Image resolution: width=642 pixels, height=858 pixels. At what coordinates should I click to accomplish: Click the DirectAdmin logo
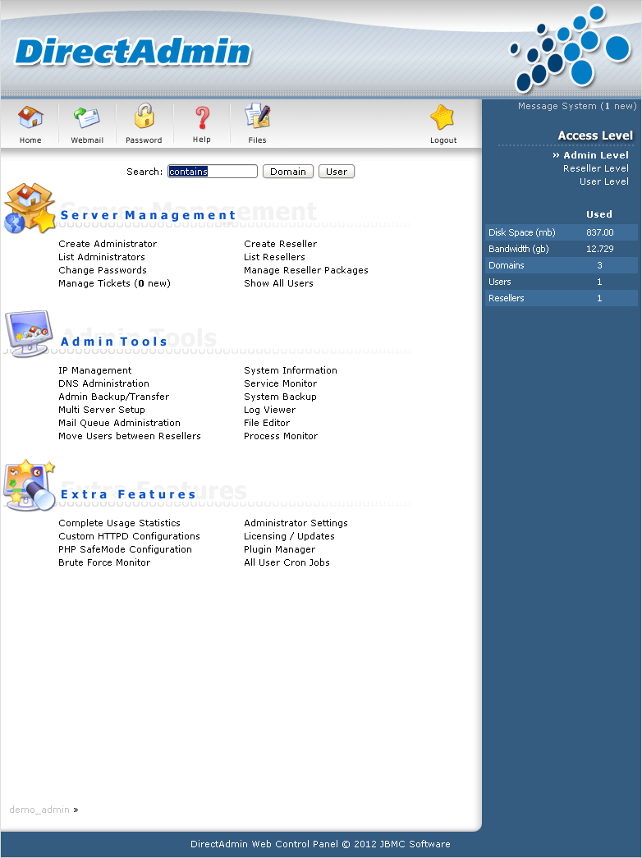click(x=132, y=52)
